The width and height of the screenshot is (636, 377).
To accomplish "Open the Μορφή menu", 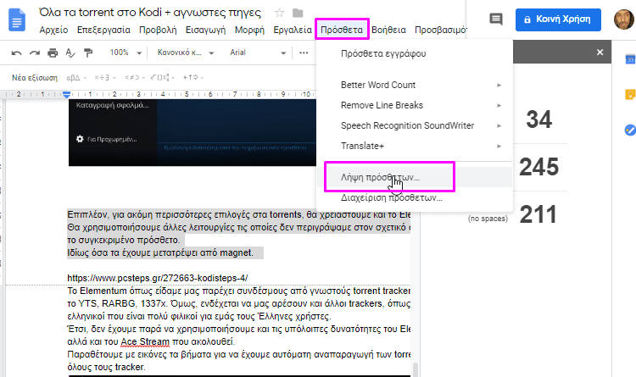I will [x=249, y=30].
